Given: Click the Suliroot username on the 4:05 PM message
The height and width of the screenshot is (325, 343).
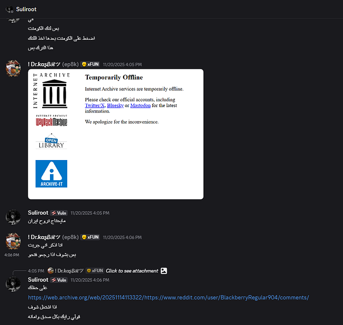Looking at the screenshot, I should [x=38, y=213].
